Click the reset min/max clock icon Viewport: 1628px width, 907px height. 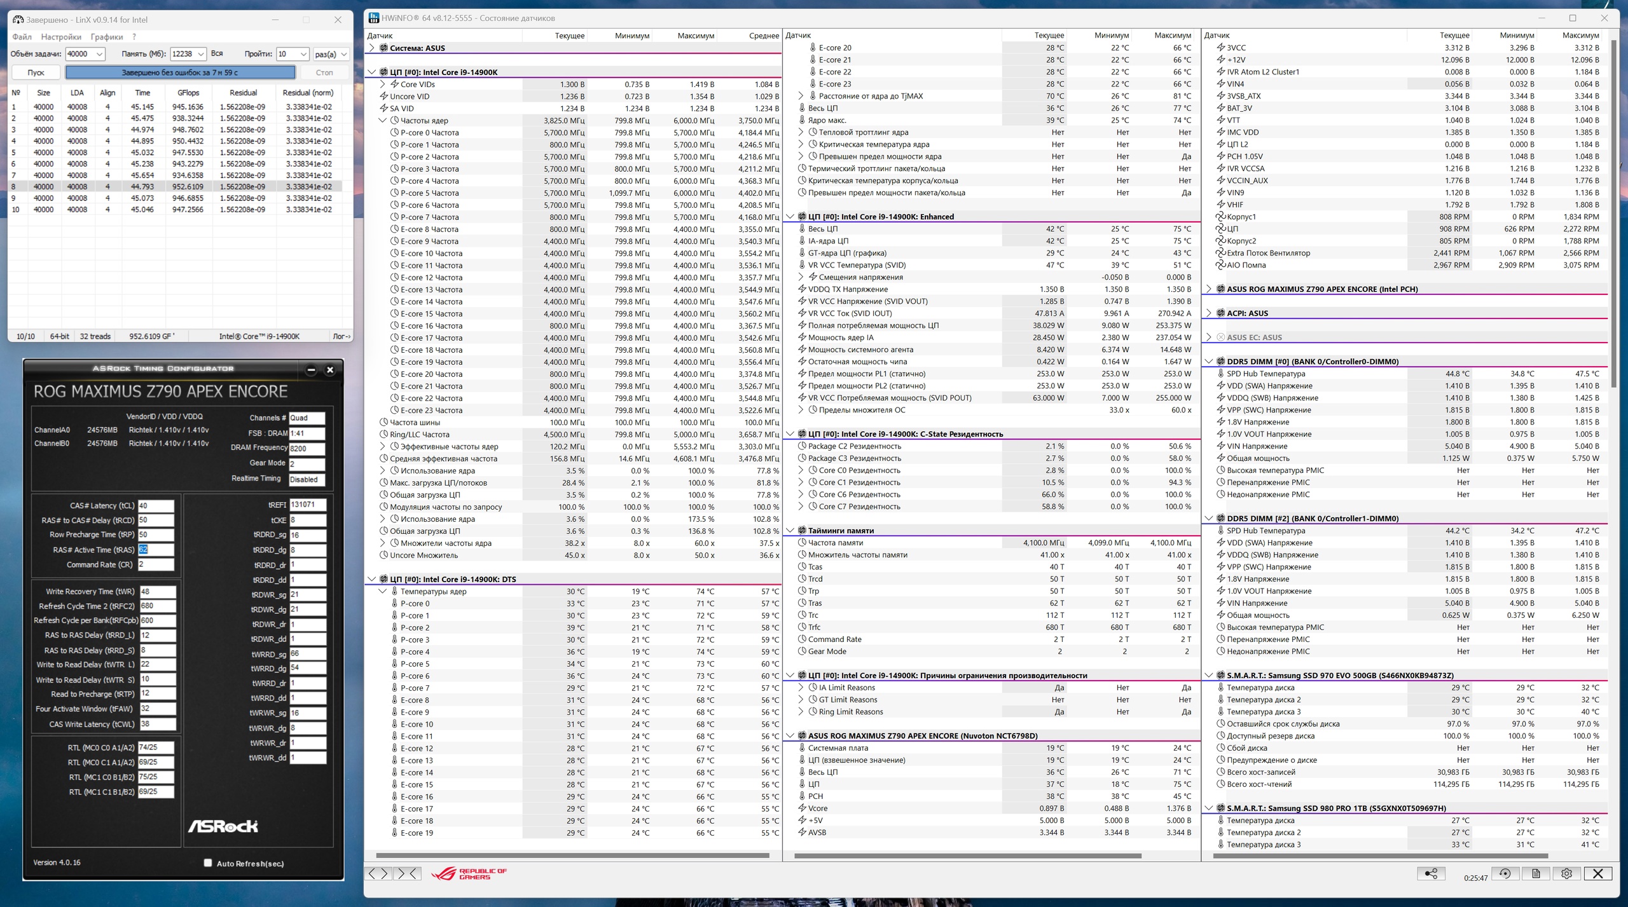pyautogui.click(x=1505, y=873)
